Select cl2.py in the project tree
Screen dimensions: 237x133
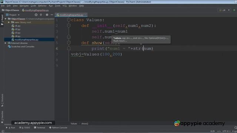click(17, 29)
